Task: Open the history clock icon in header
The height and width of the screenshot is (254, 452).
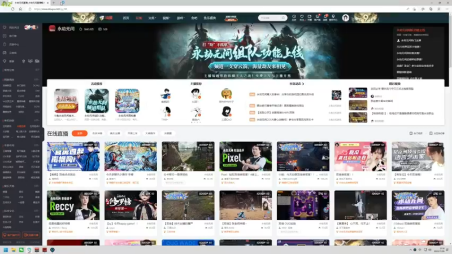Action: [x=294, y=17]
